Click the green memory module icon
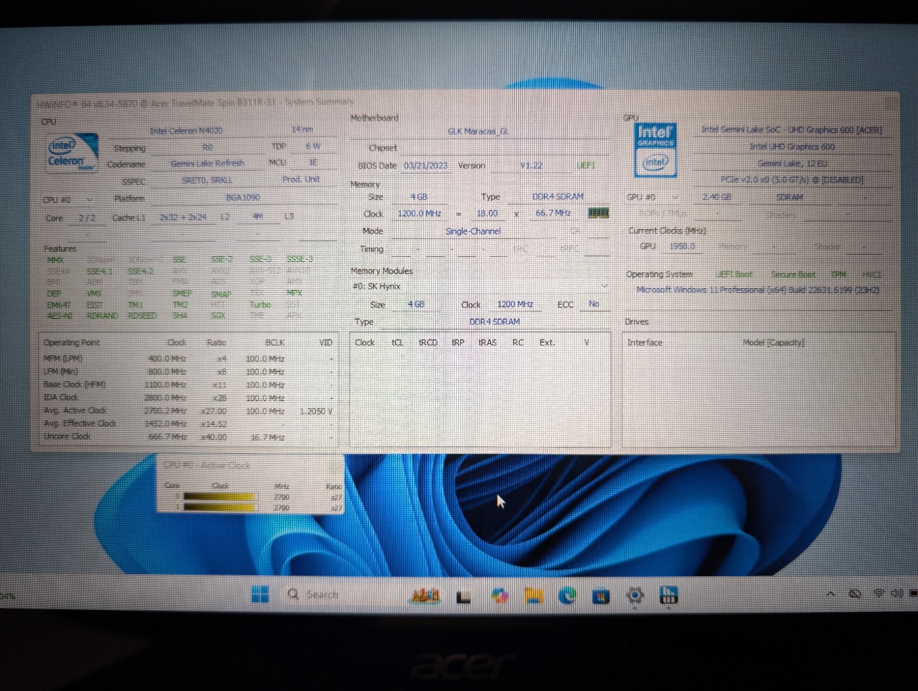 tap(598, 213)
